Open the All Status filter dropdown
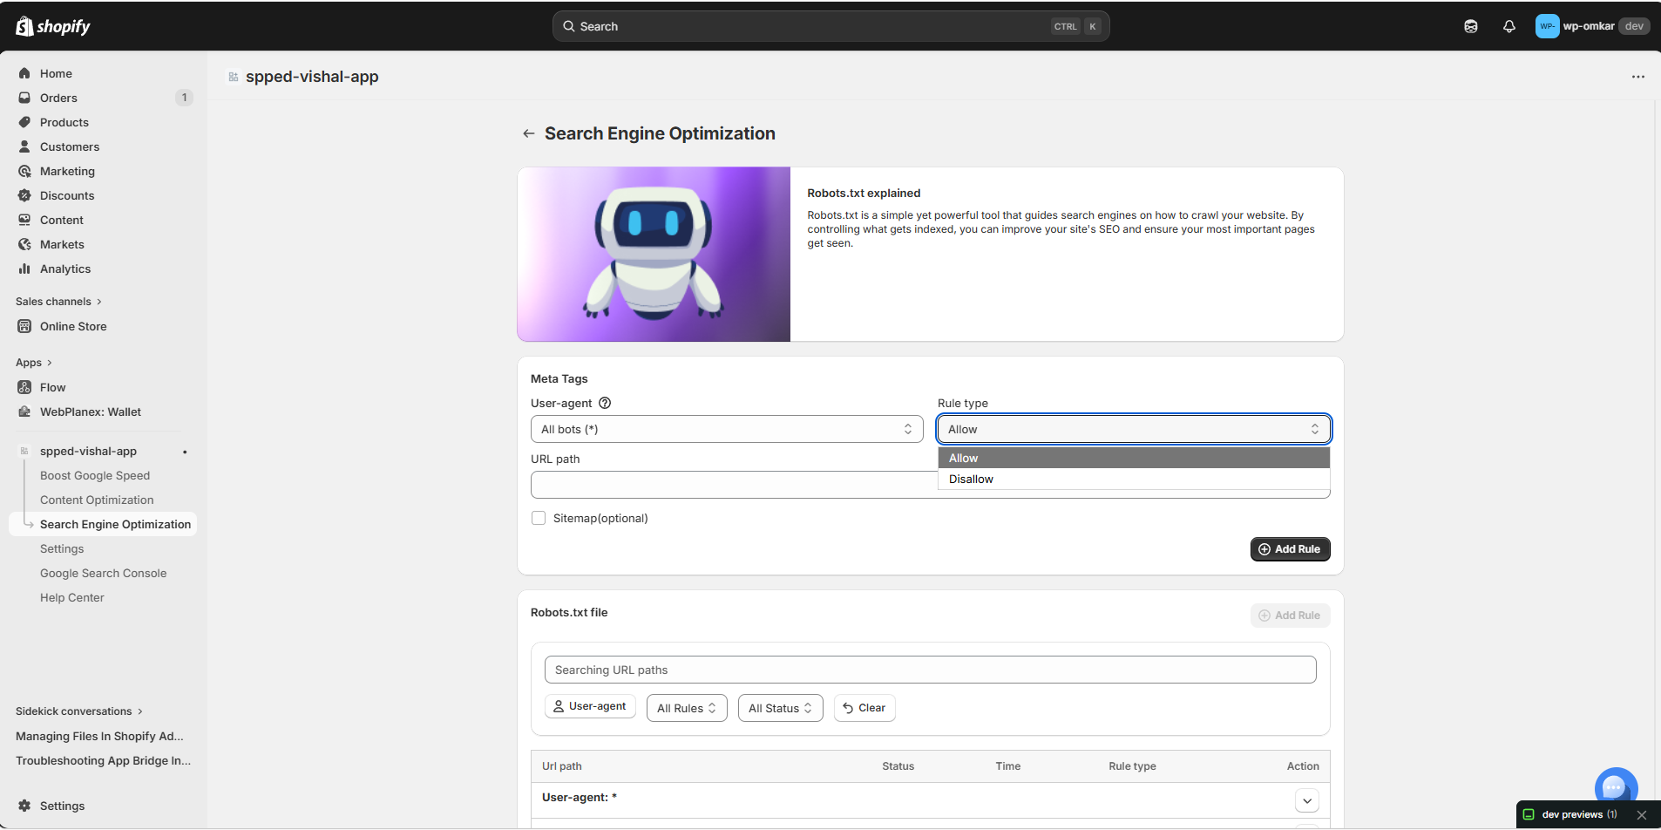1661x830 pixels. 779,708
